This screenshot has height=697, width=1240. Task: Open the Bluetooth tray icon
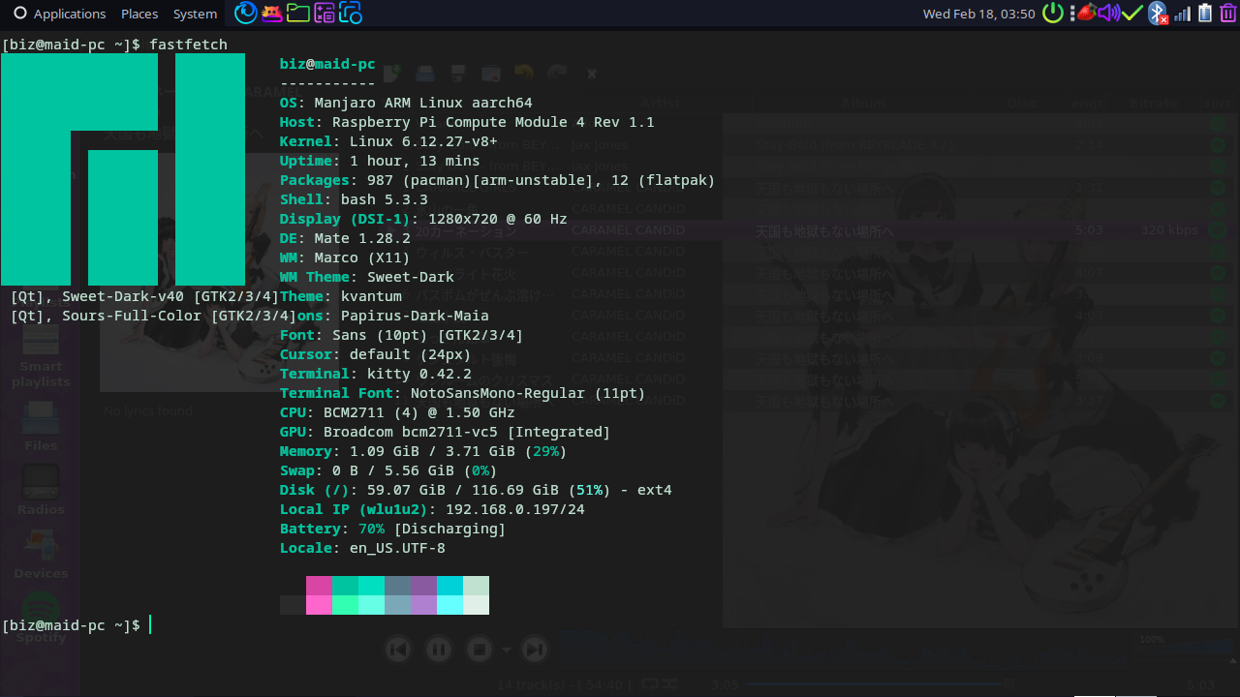[1157, 13]
